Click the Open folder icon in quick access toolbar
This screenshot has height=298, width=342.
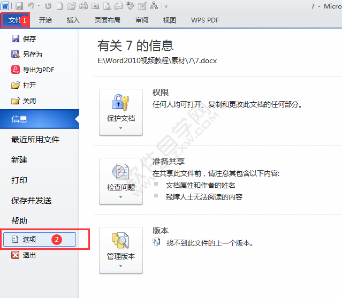click(71, 6)
